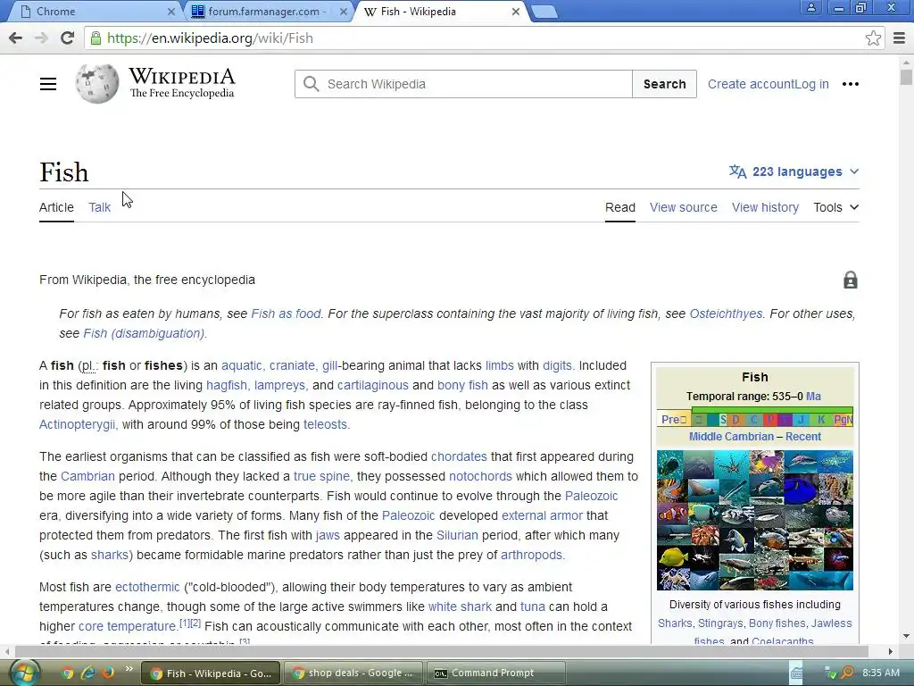The height and width of the screenshot is (686, 914).
Task: Click the taskbar clock showing 8:35 AM
Action: coord(881,673)
